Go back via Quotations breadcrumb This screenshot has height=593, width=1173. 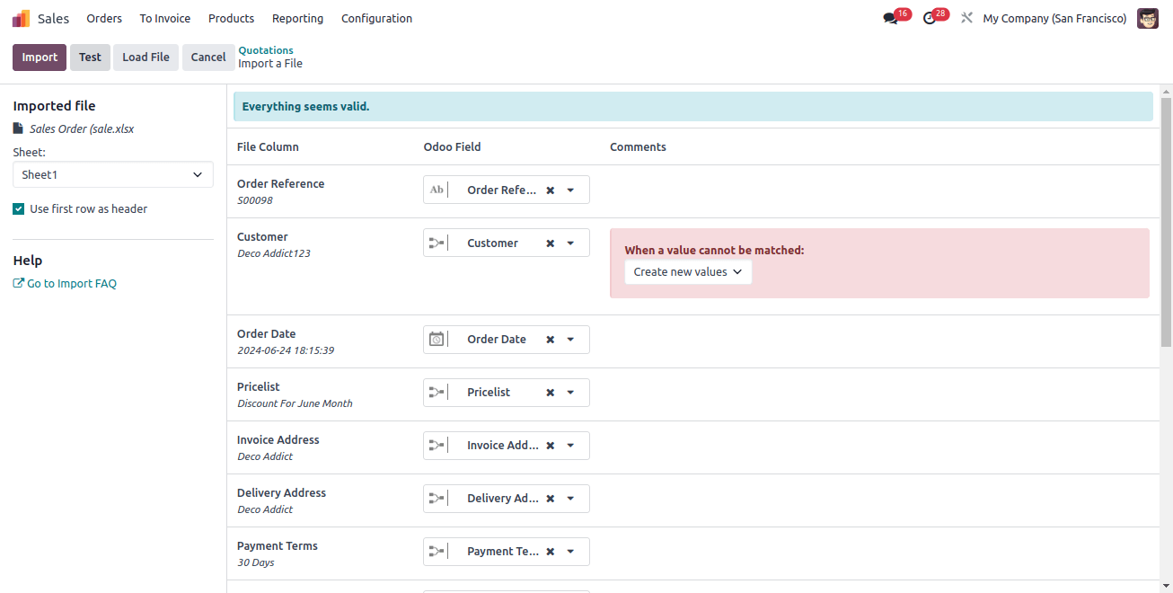coord(266,50)
